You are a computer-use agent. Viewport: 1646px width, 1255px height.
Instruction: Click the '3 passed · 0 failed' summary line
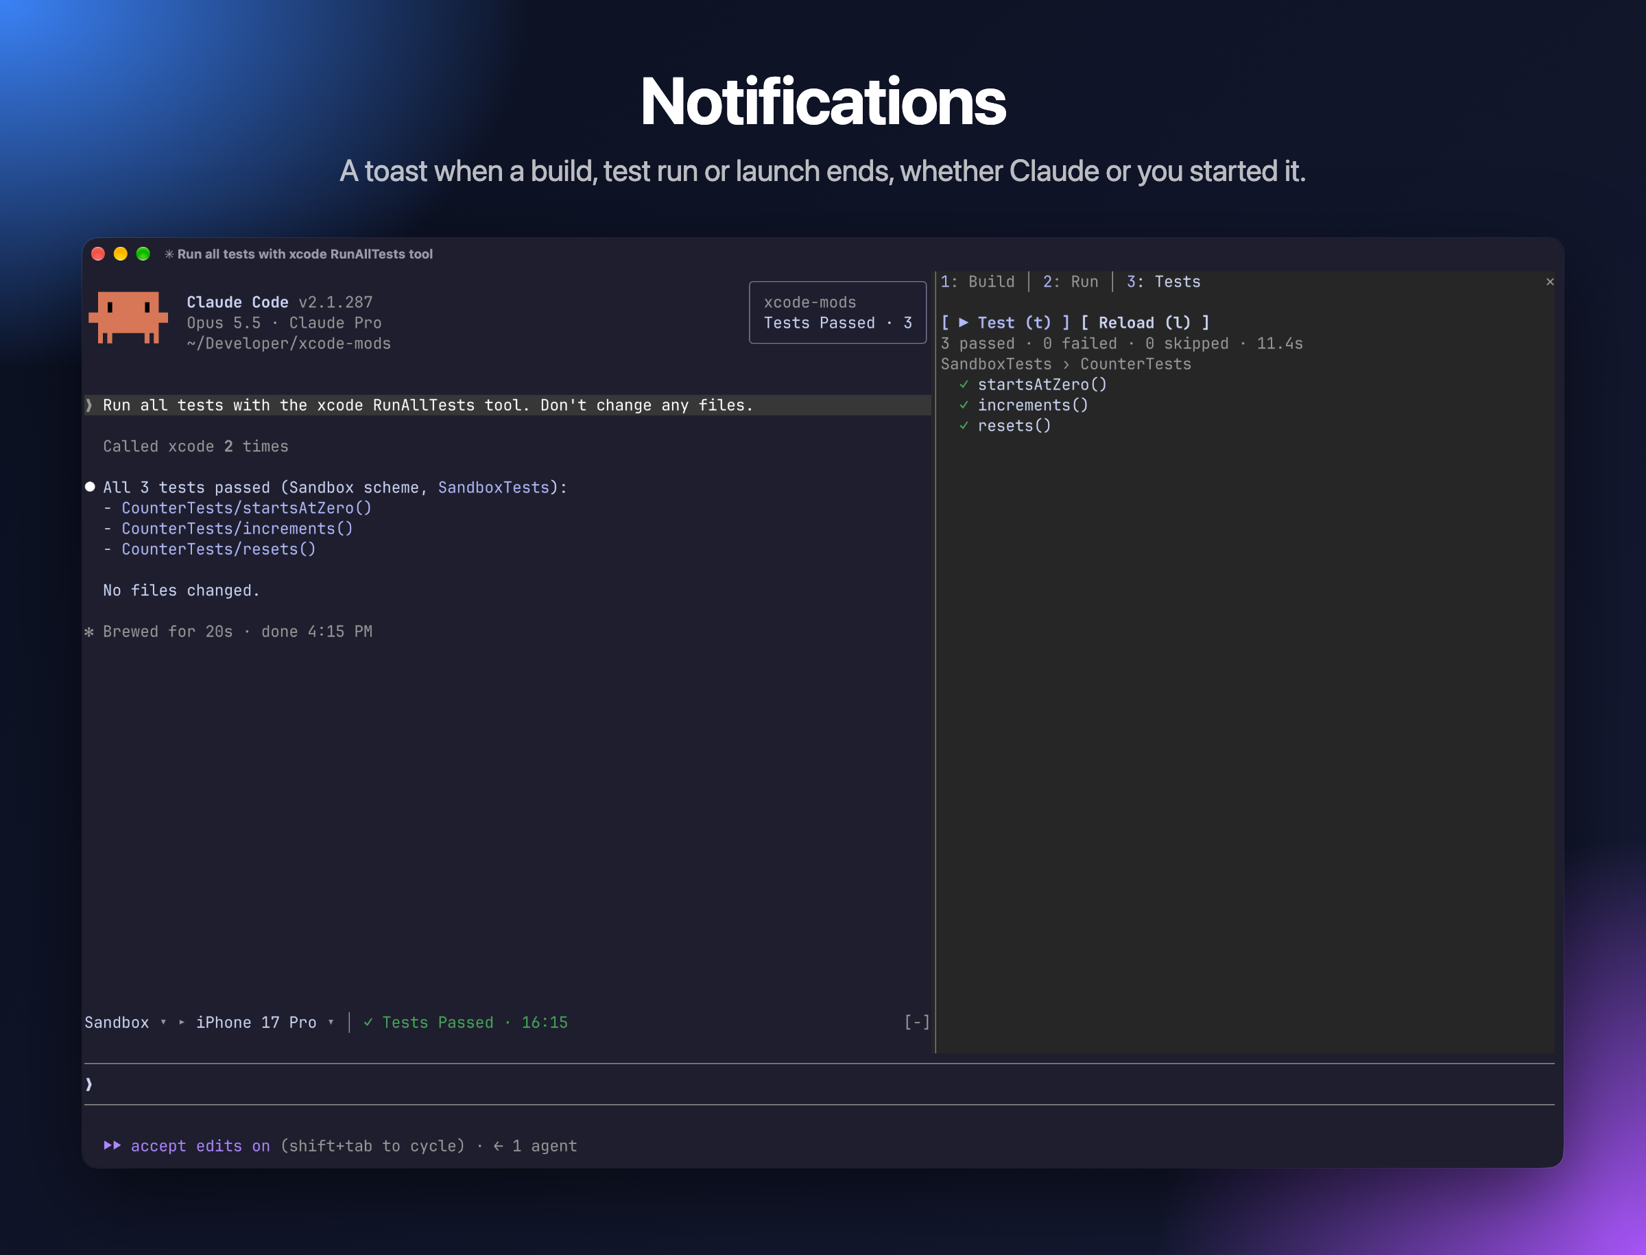[x=1121, y=344]
